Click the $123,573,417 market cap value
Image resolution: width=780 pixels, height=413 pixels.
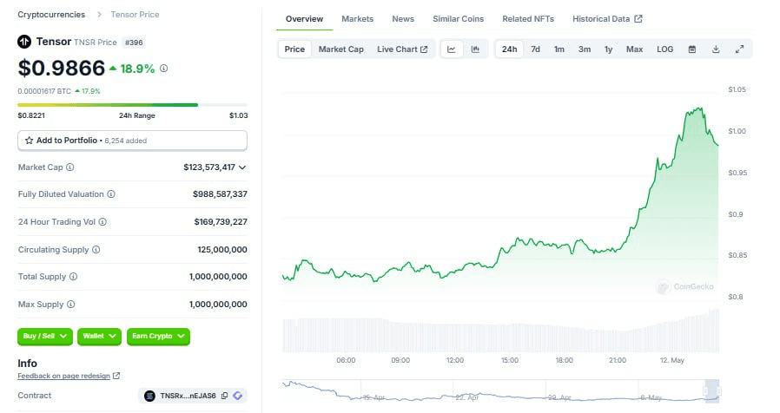click(x=209, y=167)
